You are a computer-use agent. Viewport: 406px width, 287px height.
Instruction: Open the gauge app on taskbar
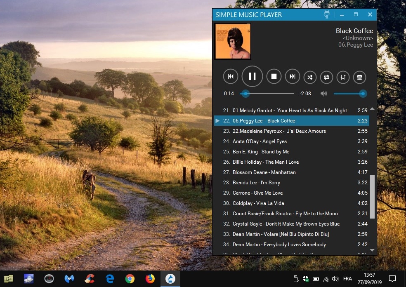coord(49,279)
